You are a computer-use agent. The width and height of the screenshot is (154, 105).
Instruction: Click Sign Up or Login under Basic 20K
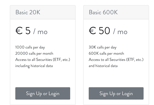43,93
